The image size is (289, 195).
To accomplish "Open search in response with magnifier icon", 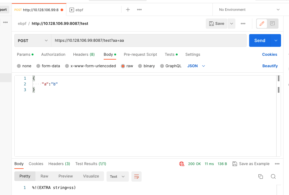I will [x=273, y=176].
